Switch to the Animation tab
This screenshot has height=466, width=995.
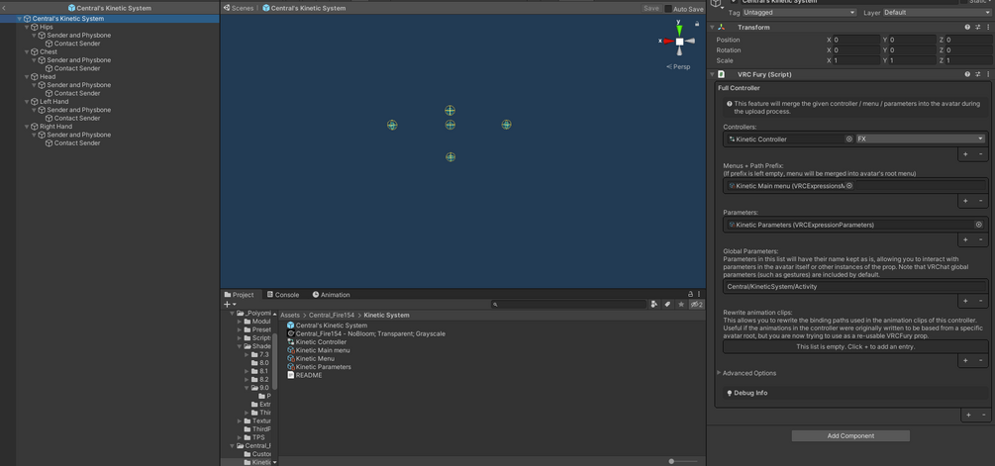pyautogui.click(x=332, y=294)
